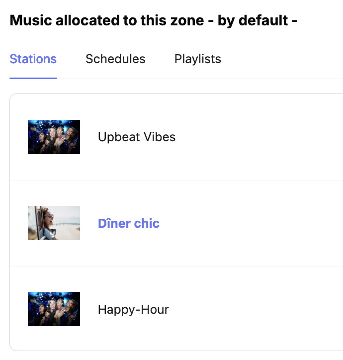Open the Playlists tab
Screen dimensions: 343x360
click(197, 59)
